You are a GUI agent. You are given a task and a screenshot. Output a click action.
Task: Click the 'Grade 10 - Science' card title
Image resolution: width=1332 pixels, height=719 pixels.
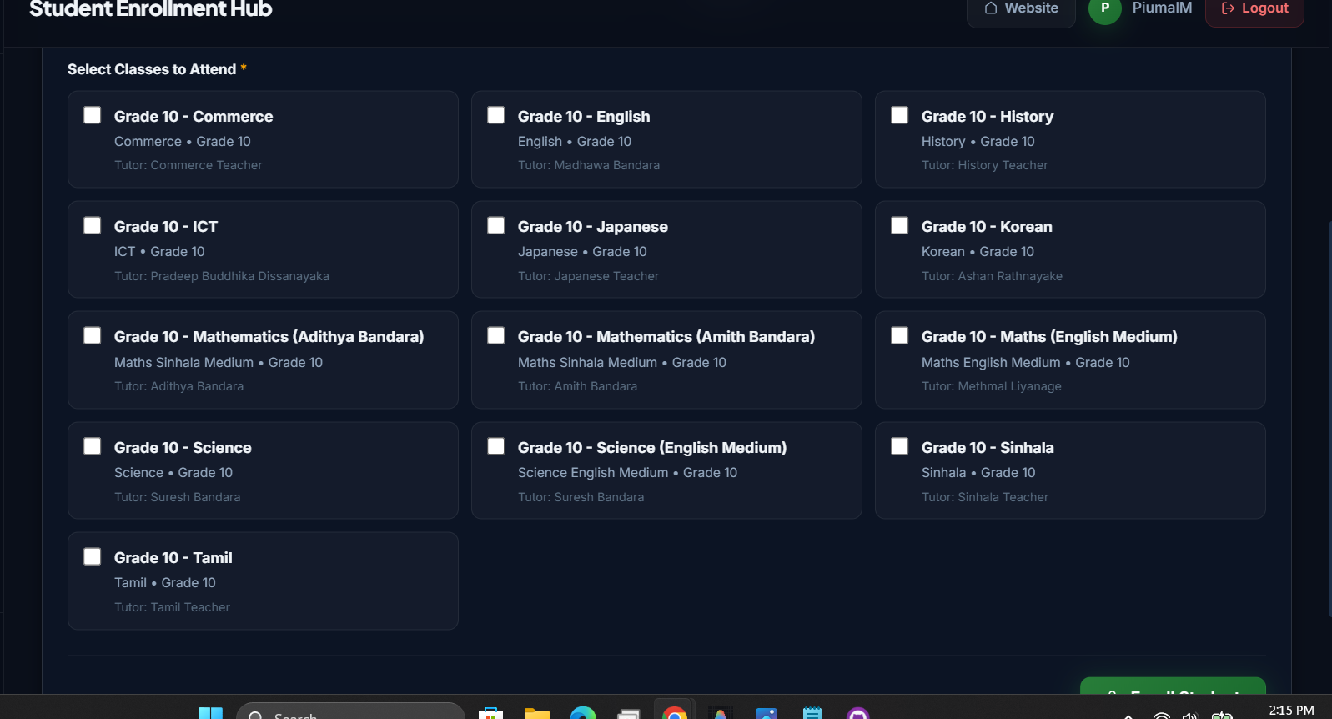coord(183,448)
